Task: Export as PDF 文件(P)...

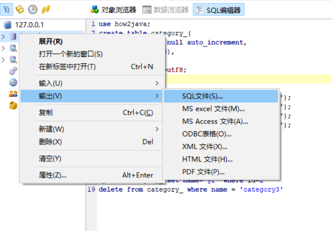Action: [x=221, y=172]
